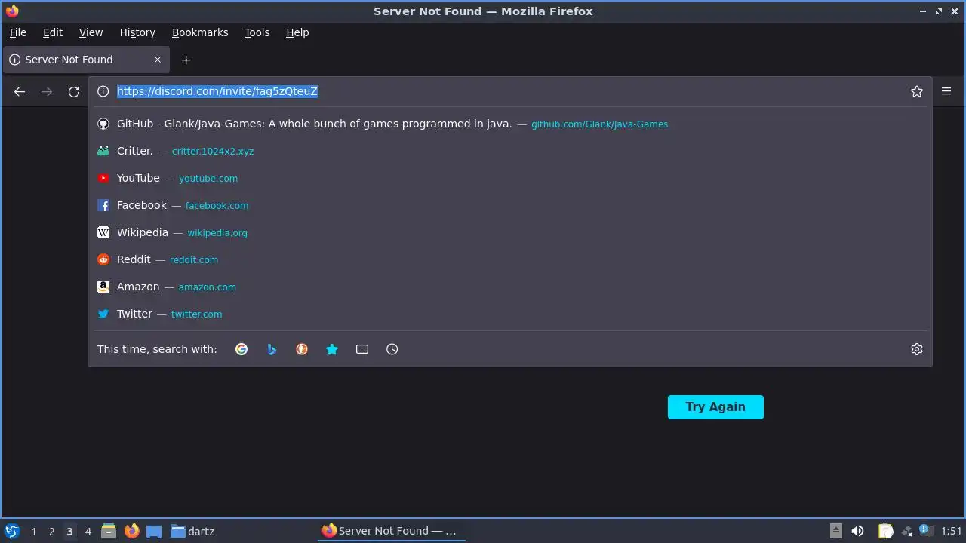Open the Critter critter.1024x2.xyz suggestion

512,151
